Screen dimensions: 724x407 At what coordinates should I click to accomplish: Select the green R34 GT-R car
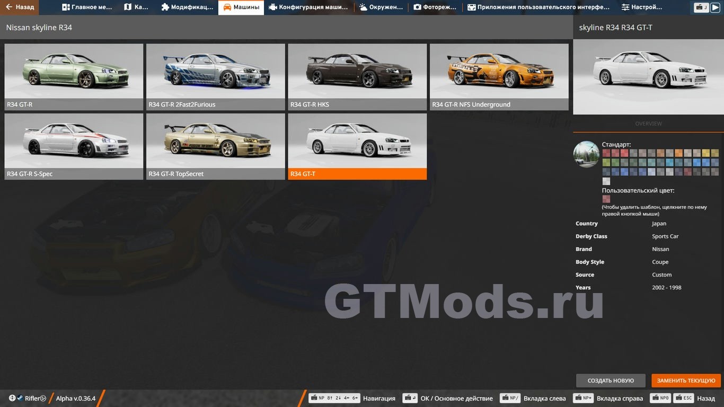(74, 77)
